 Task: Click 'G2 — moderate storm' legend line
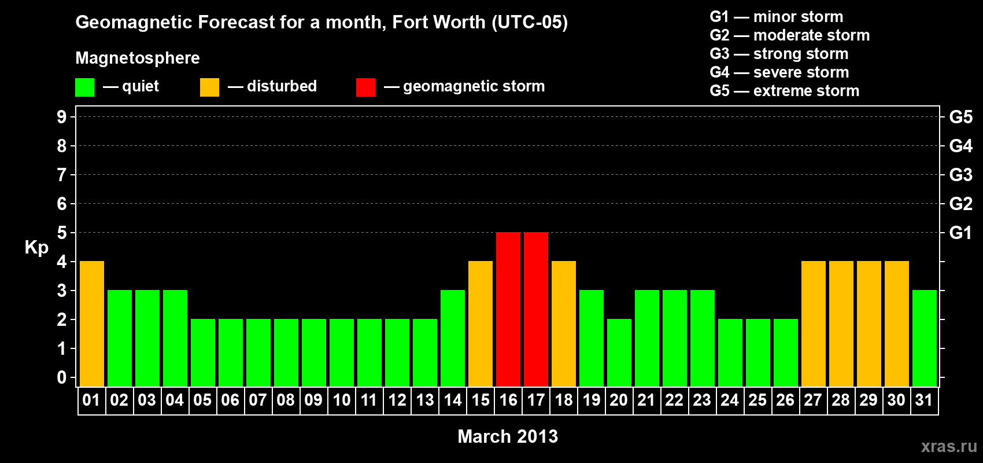click(x=790, y=35)
